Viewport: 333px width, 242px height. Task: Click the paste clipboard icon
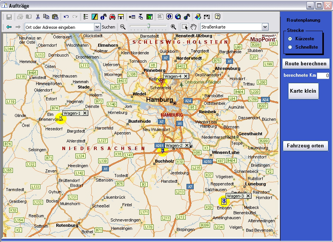pos(55,17)
